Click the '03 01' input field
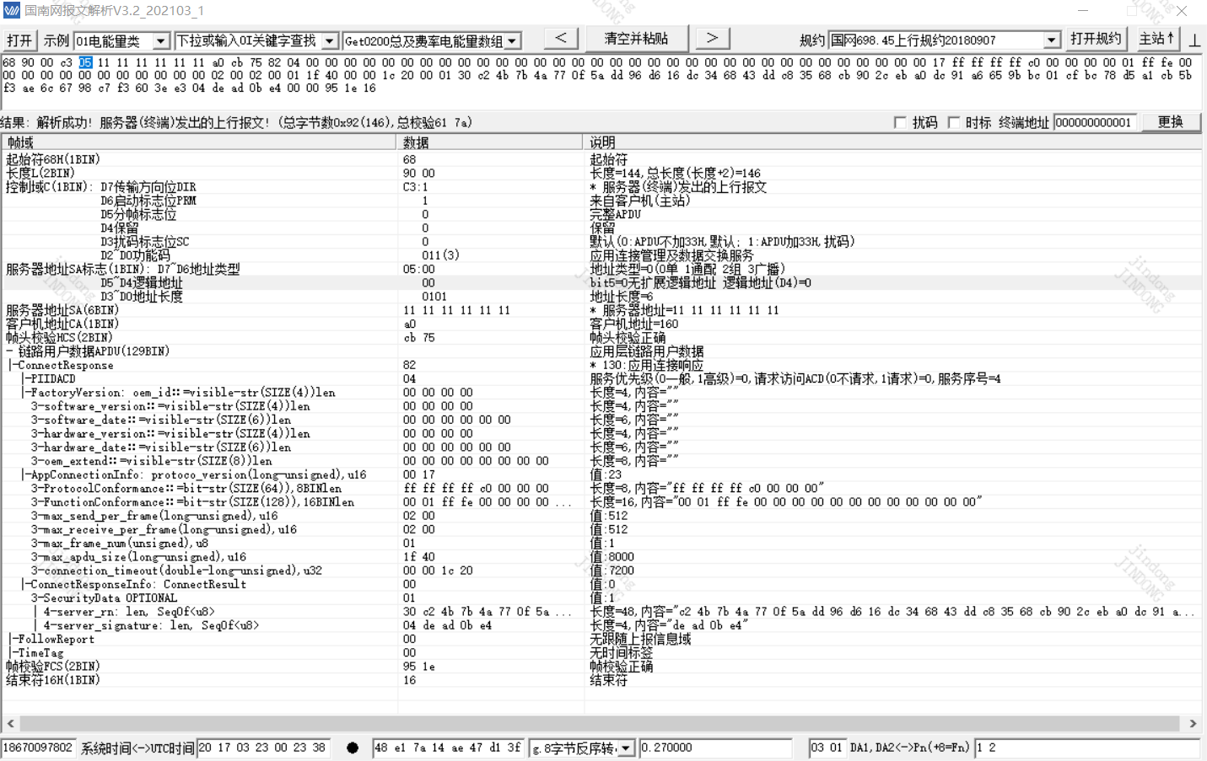The height and width of the screenshot is (761, 1207). pyautogui.click(x=827, y=748)
